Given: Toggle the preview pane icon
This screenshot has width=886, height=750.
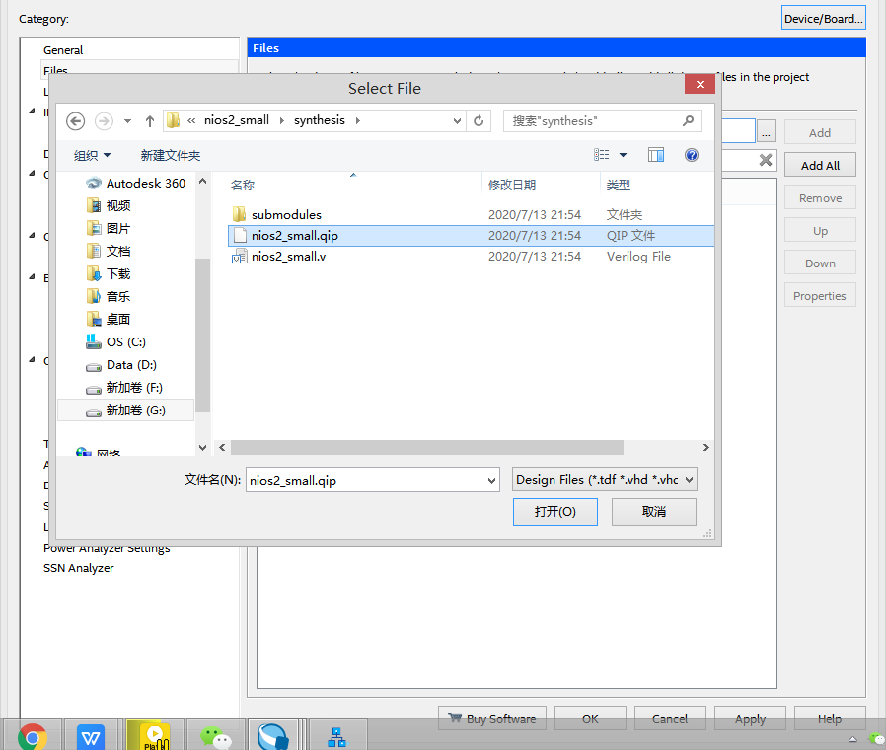Looking at the screenshot, I should point(656,155).
